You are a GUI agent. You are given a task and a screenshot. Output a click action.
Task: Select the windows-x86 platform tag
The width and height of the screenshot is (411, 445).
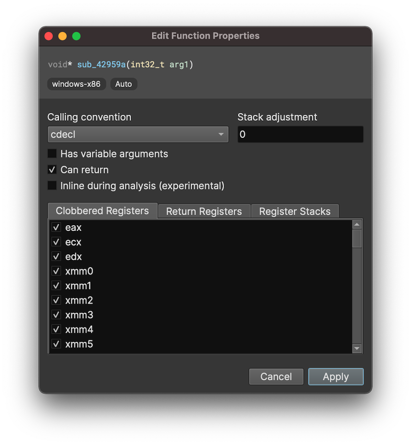click(x=76, y=84)
